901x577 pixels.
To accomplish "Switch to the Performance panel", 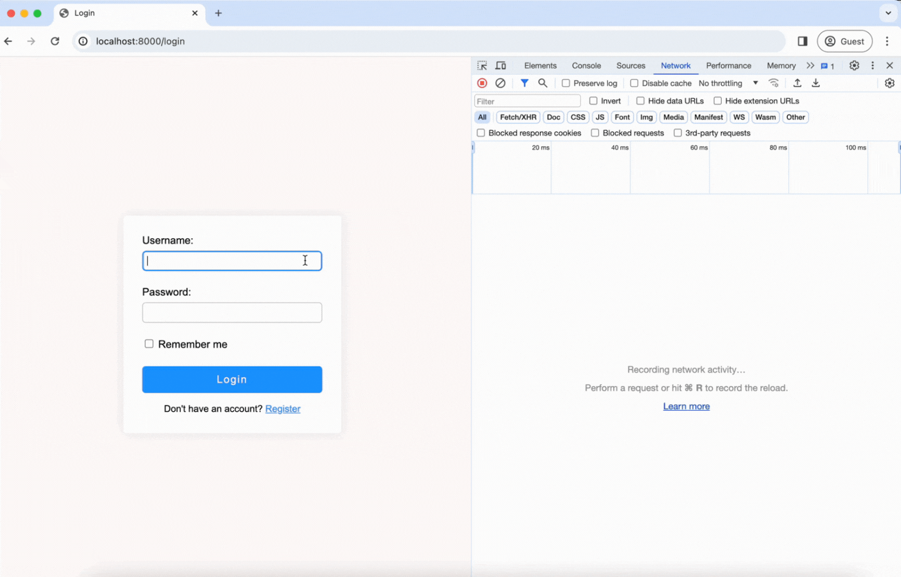I will point(729,65).
